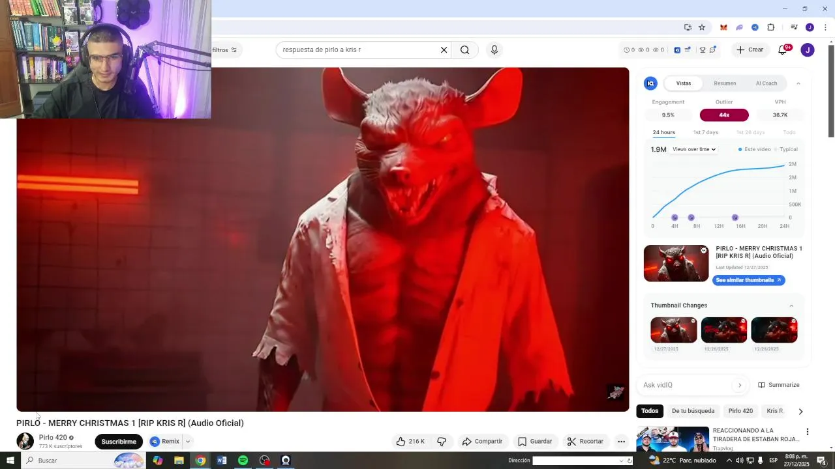This screenshot has width=835, height=469.
Task: Click the vidIQ list lines icon
Action: [x=688, y=50]
